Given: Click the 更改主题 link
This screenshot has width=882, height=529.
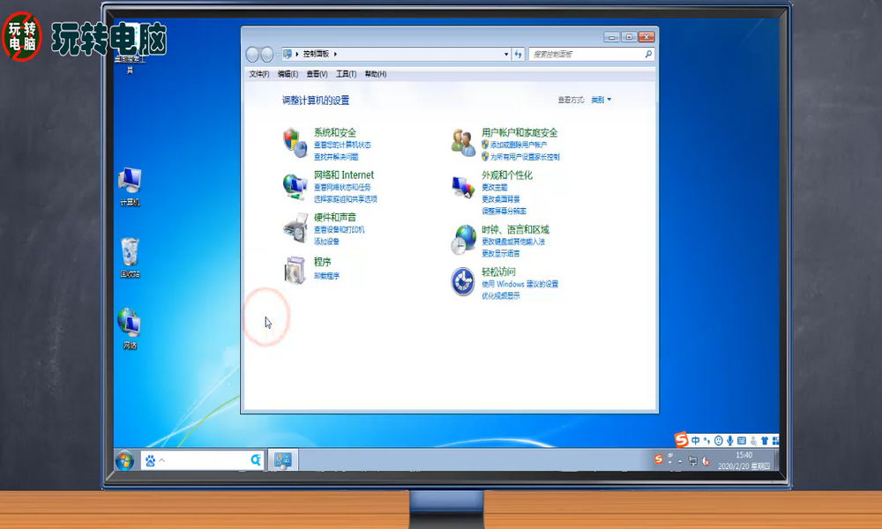Looking at the screenshot, I should coord(495,187).
